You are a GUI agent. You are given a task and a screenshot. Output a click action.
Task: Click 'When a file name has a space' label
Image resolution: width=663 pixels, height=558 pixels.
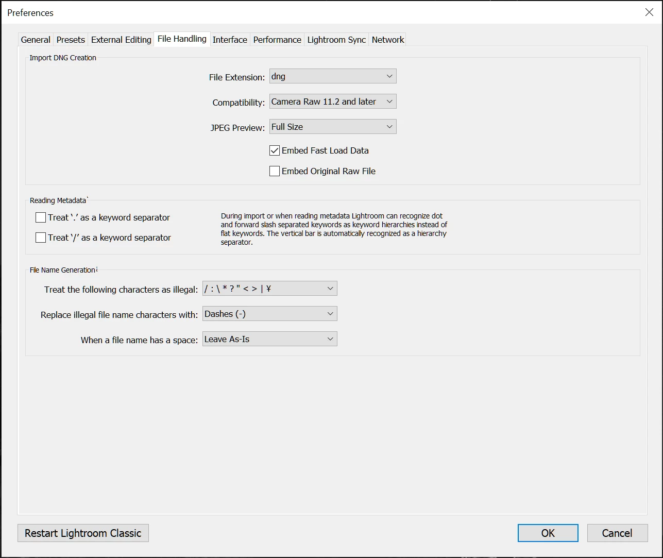pyautogui.click(x=139, y=340)
